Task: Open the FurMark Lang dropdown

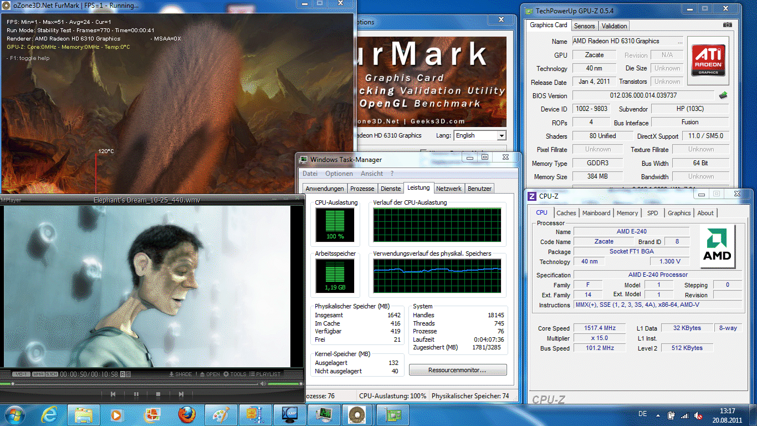Action: pyautogui.click(x=501, y=135)
